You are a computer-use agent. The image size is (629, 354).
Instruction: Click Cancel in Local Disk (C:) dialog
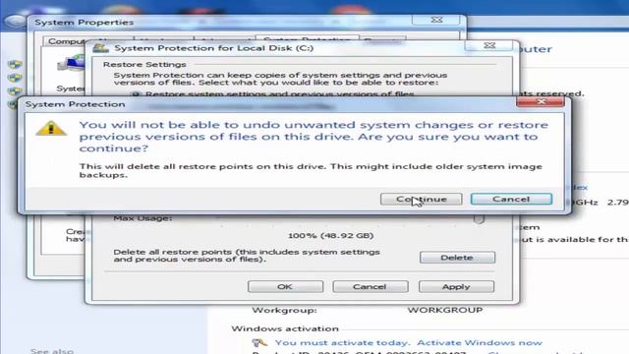tap(370, 286)
